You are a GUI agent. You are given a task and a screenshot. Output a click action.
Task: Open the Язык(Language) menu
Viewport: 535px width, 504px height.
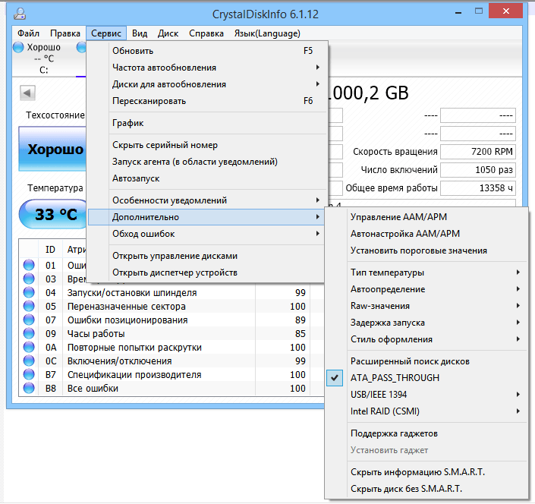point(267,33)
